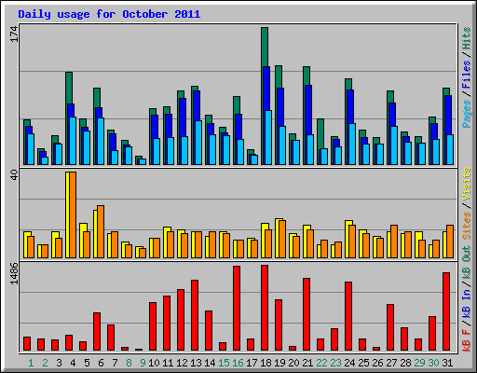Click day label 19 on the axis

tap(279, 363)
